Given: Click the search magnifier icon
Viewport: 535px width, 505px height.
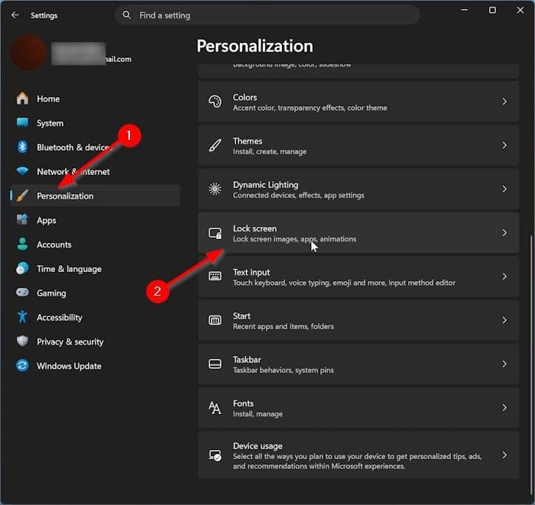Looking at the screenshot, I should pos(127,15).
